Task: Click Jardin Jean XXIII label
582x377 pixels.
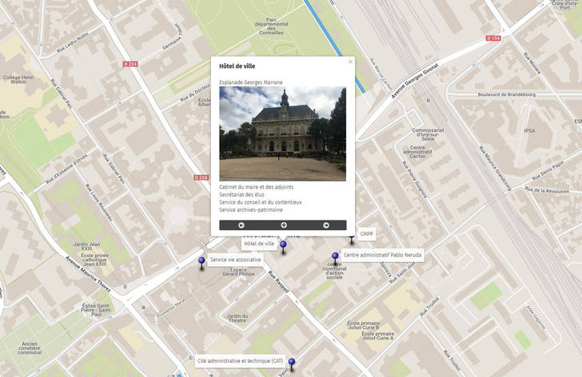Action: coord(86,247)
